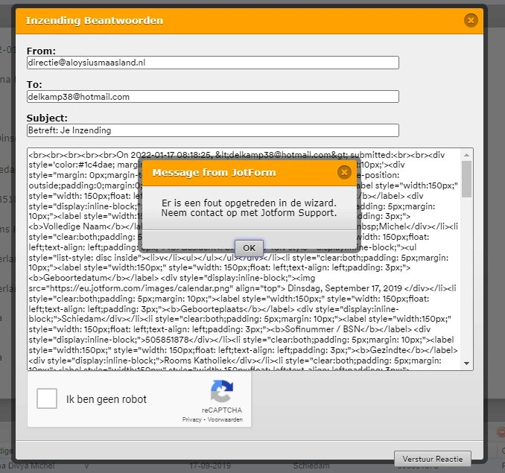Click OK in the JotForm message
This screenshot has width=505, height=473.
249,248
